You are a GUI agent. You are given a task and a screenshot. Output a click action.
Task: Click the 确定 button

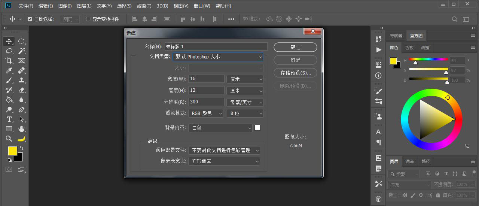pos(296,47)
